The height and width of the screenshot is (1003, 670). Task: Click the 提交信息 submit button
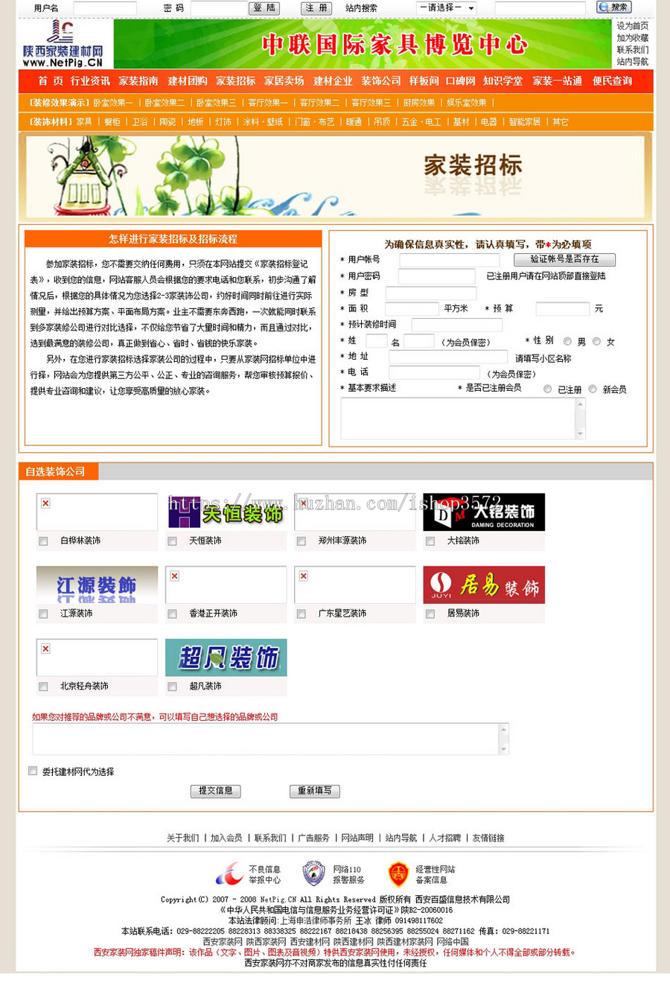pos(215,791)
